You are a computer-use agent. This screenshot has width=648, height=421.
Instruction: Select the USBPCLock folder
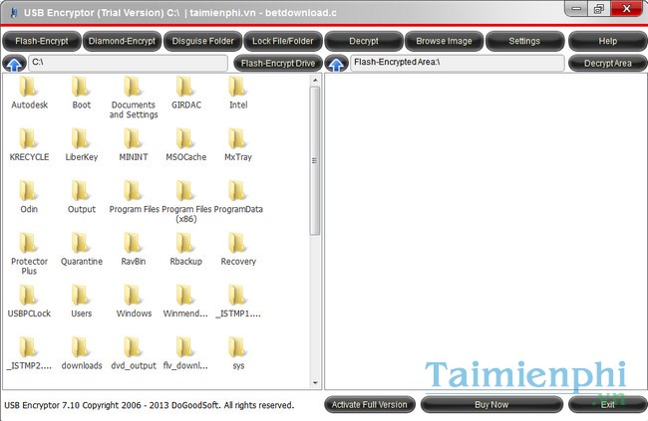pos(29,302)
